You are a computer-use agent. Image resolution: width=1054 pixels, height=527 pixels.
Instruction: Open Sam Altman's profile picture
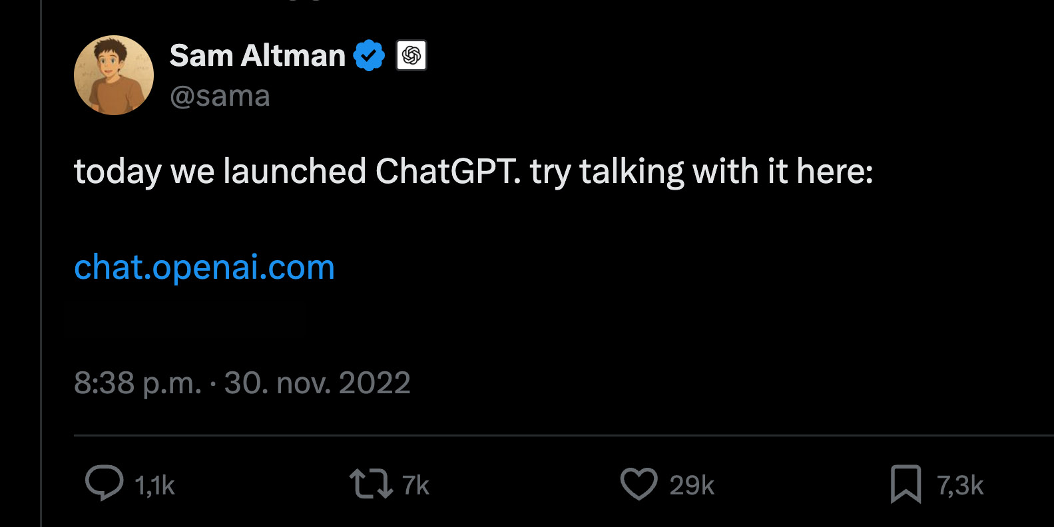[114, 75]
